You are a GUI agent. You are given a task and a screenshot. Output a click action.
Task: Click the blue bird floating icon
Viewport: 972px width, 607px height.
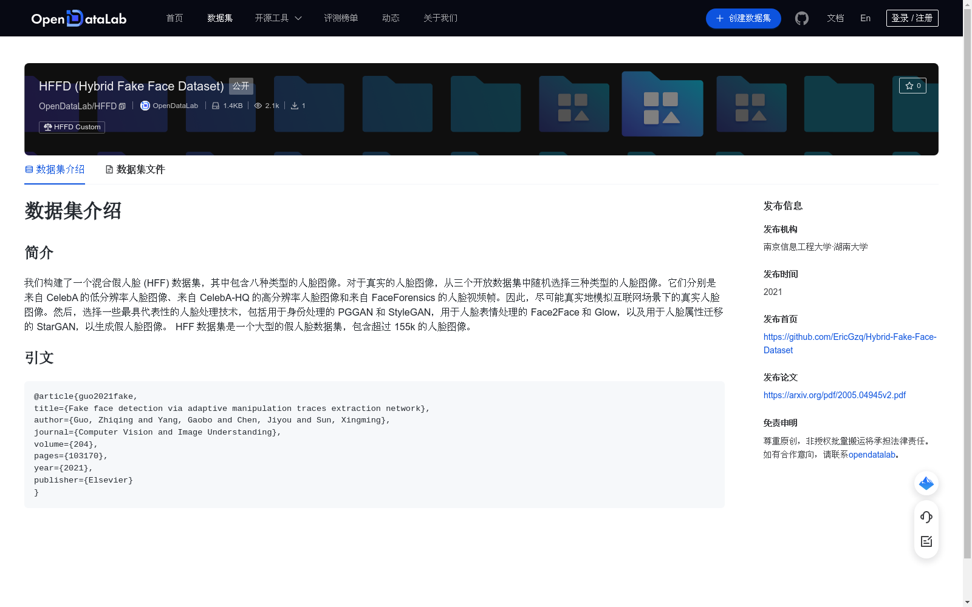point(926,483)
